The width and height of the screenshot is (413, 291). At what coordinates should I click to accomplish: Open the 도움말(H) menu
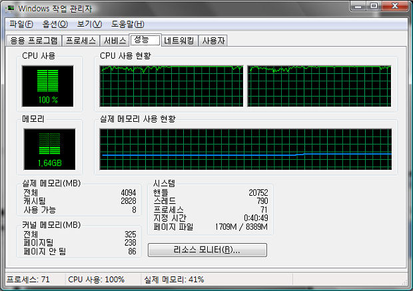tap(128, 24)
